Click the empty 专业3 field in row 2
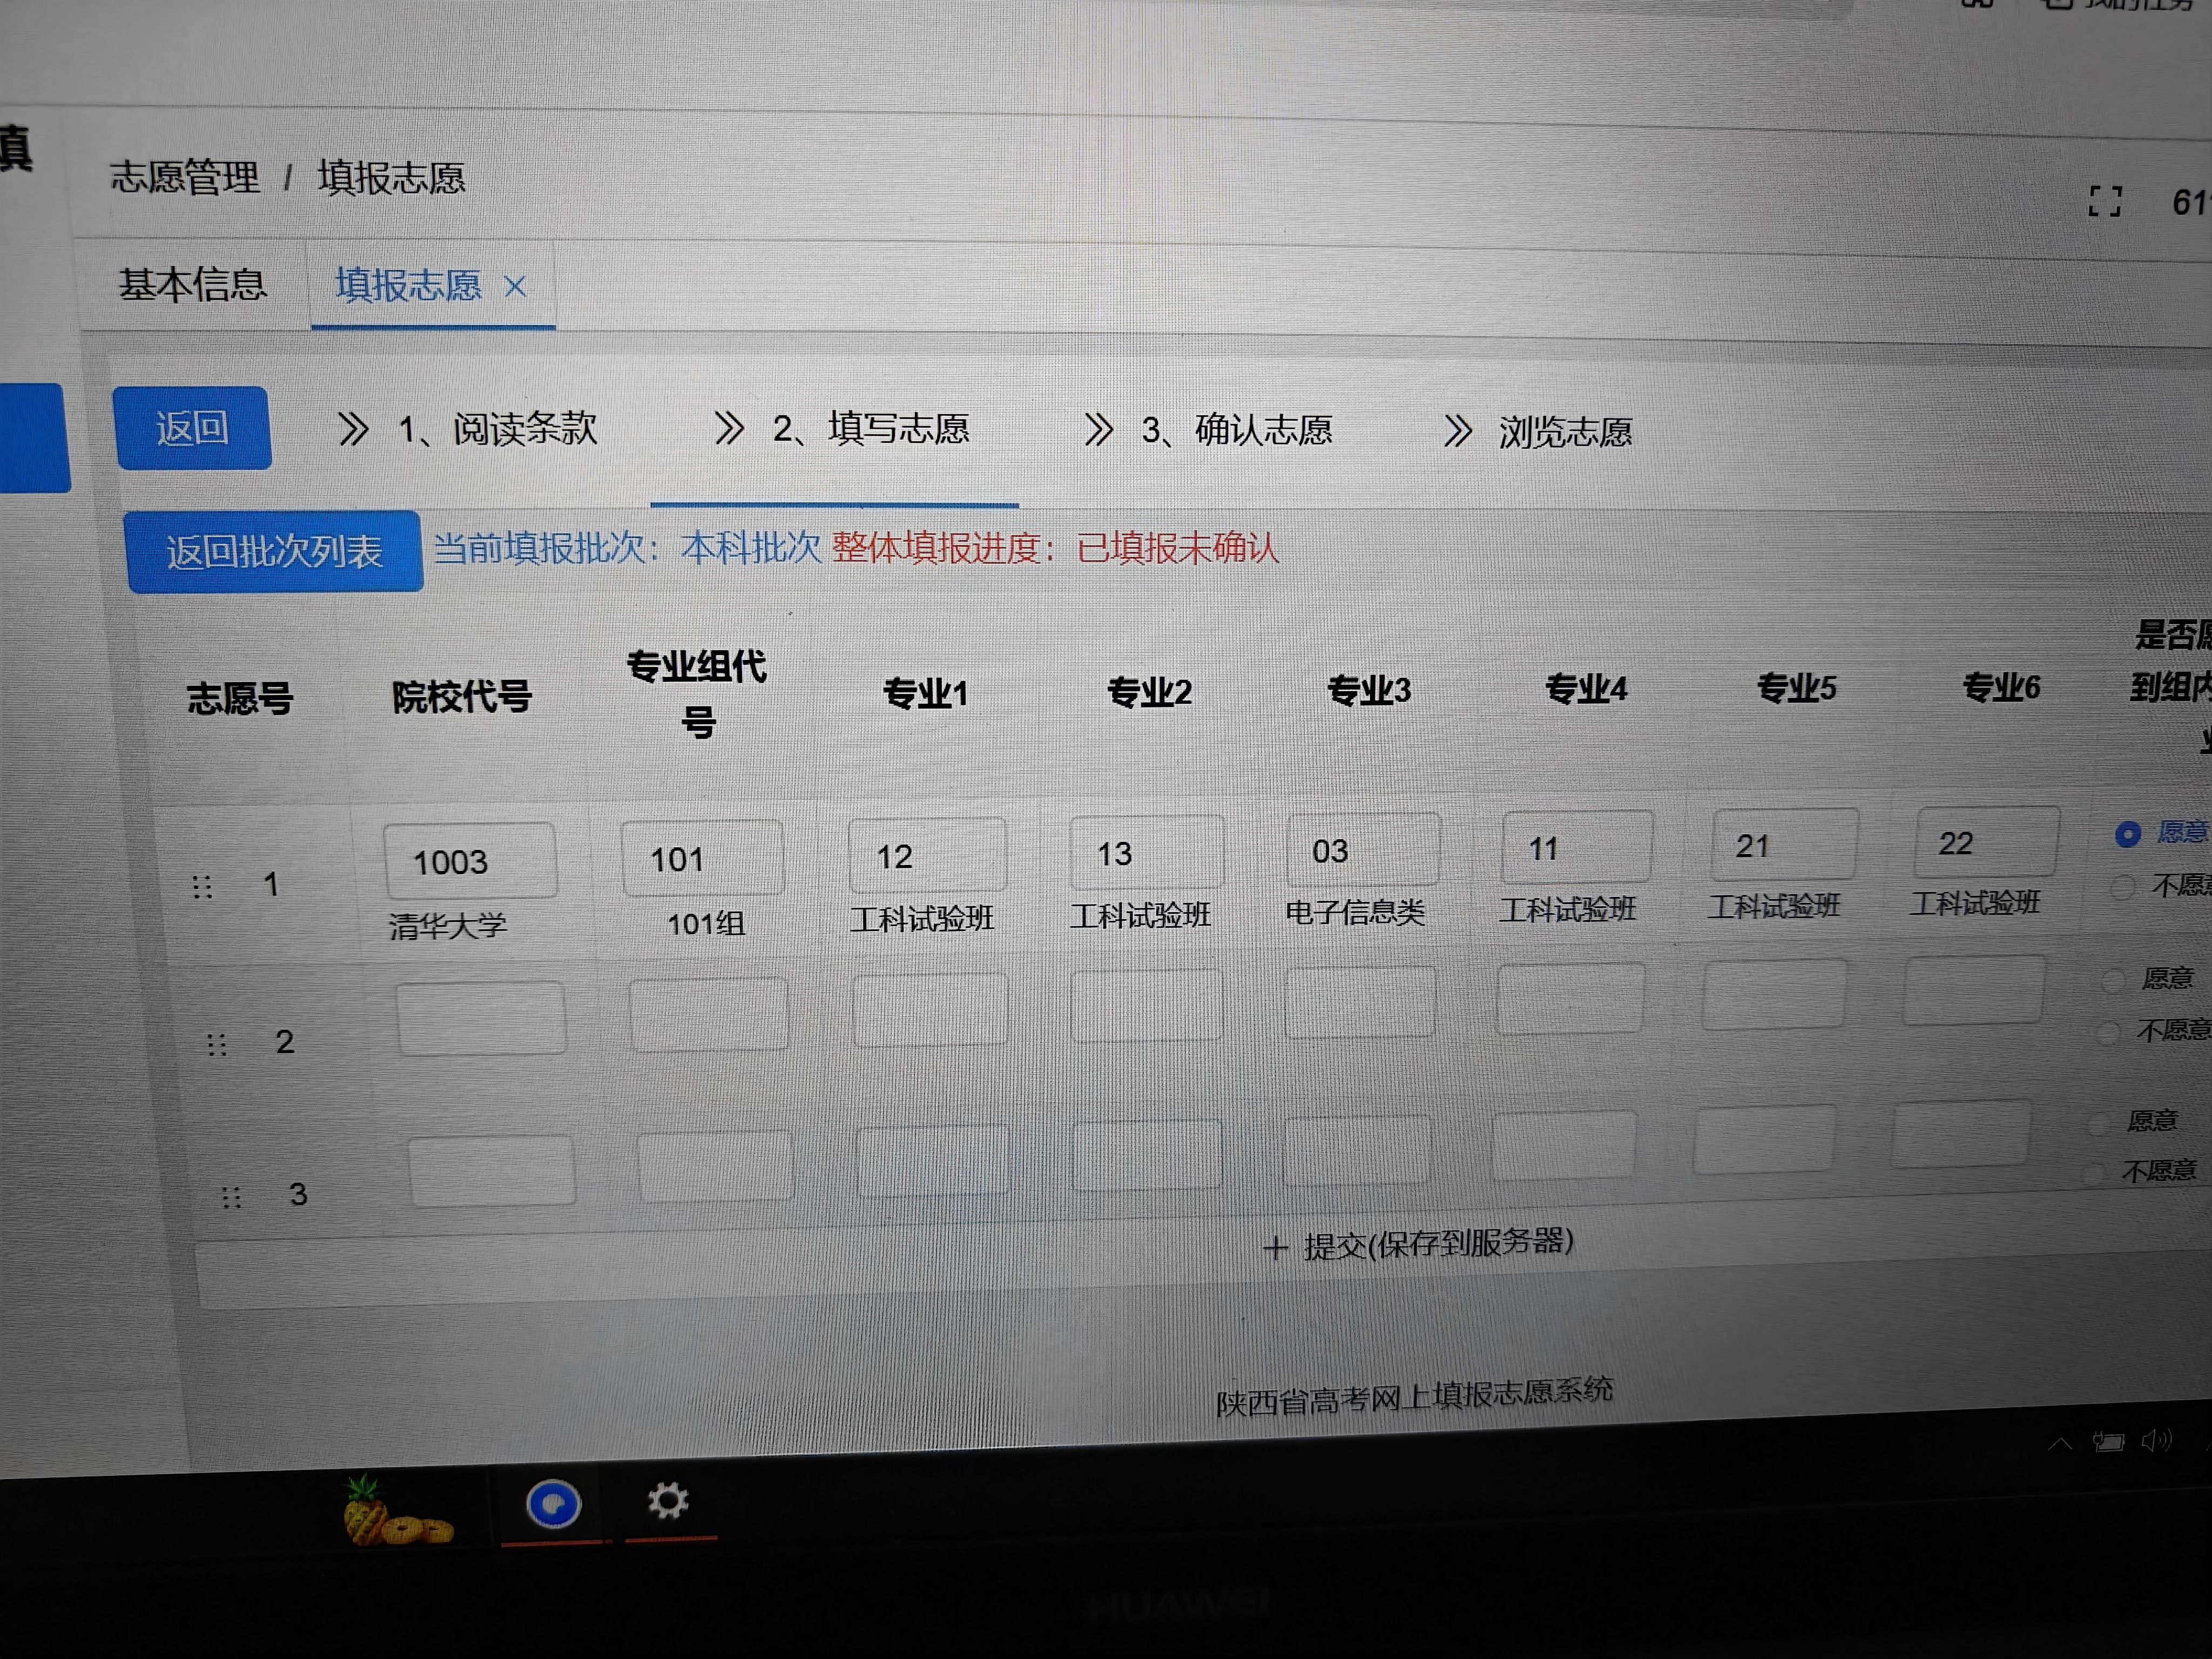The height and width of the screenshot is (1659, 2212). coord(1360,1003)
